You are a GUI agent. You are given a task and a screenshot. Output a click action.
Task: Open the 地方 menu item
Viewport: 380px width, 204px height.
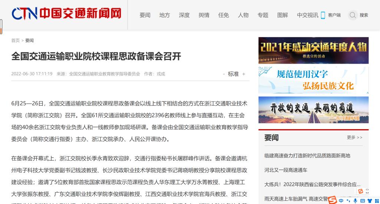(x=164, y=15)
